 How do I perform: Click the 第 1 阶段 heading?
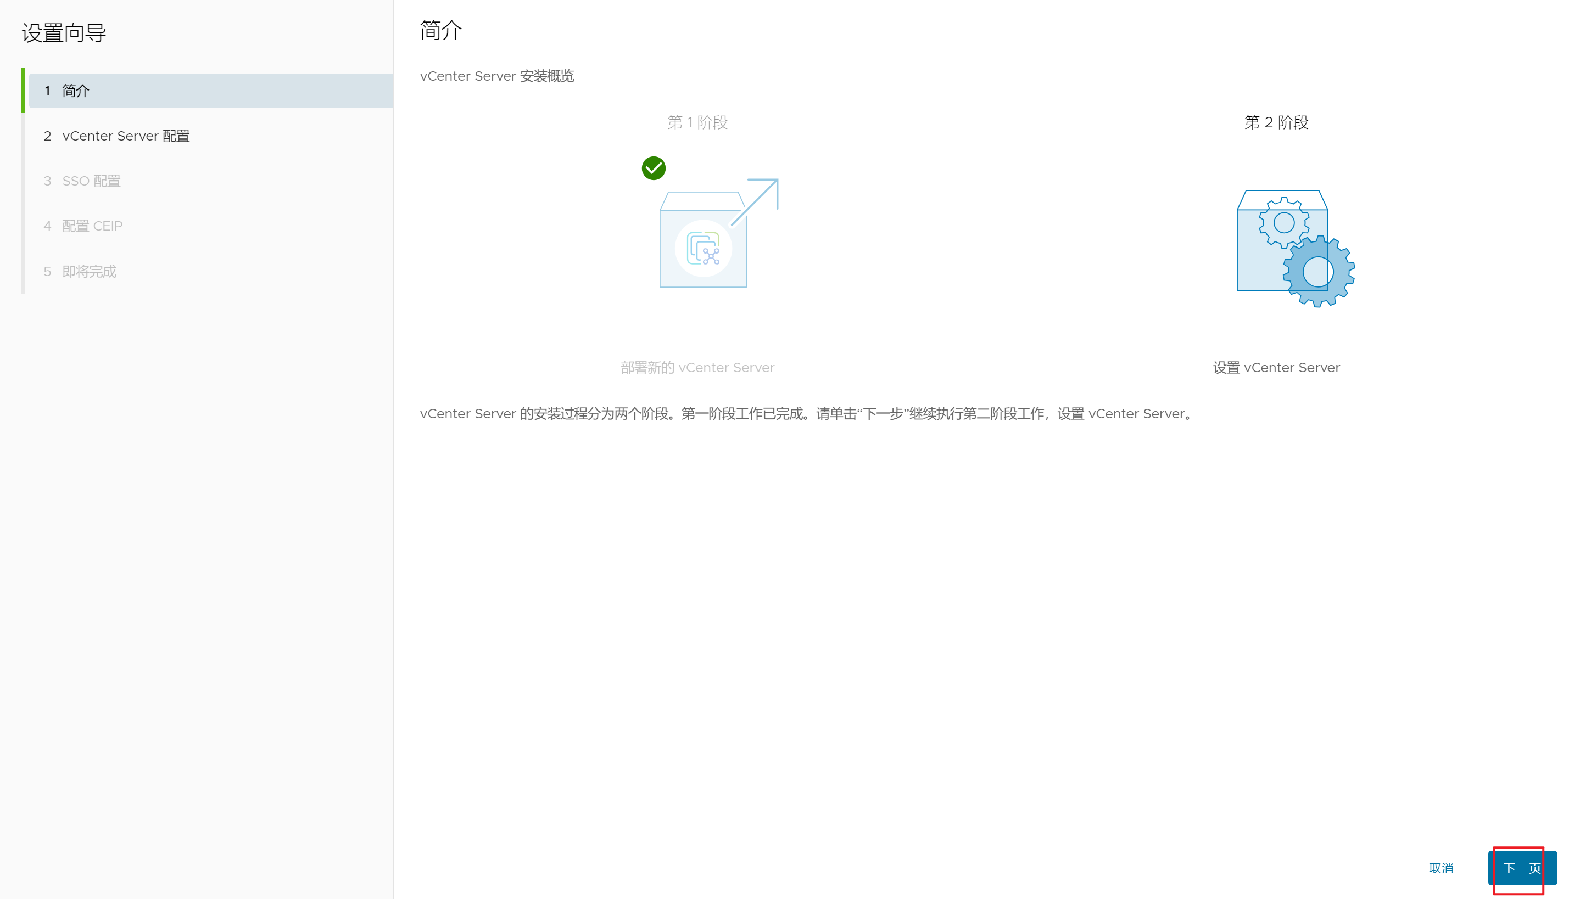(x=697, y=122)
